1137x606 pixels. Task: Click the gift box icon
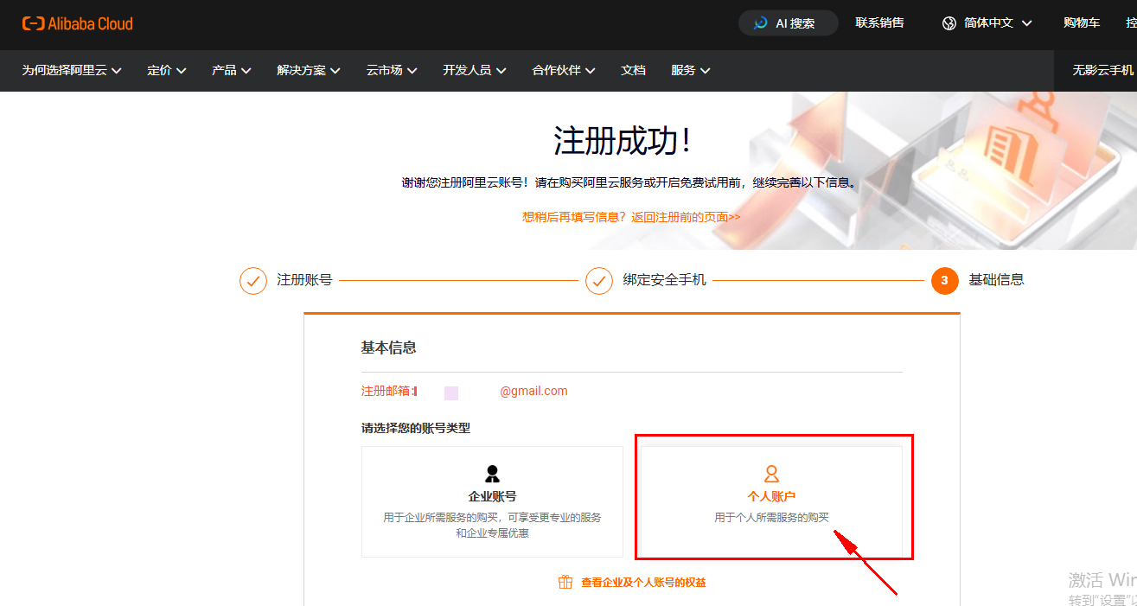(x=565, y=582)
